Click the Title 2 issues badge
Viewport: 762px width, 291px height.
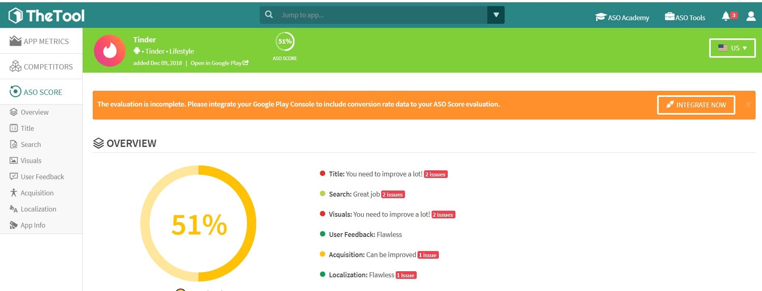tap(436, 174)
